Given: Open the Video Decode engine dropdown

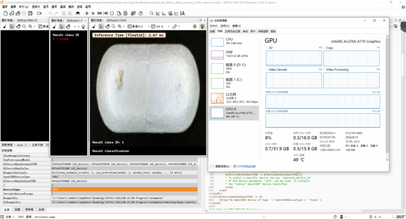Looking at the screenshot, I should tap(267, 69).
